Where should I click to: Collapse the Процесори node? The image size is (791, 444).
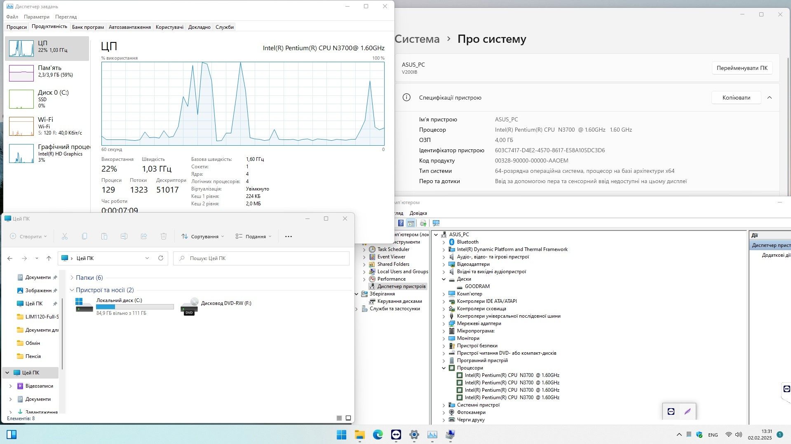(444, 368)
